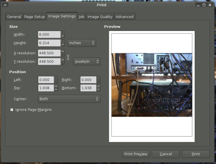This screenshot has height=164, width=216.
Task: Click the image in the page preview
Action: [152, 85]
